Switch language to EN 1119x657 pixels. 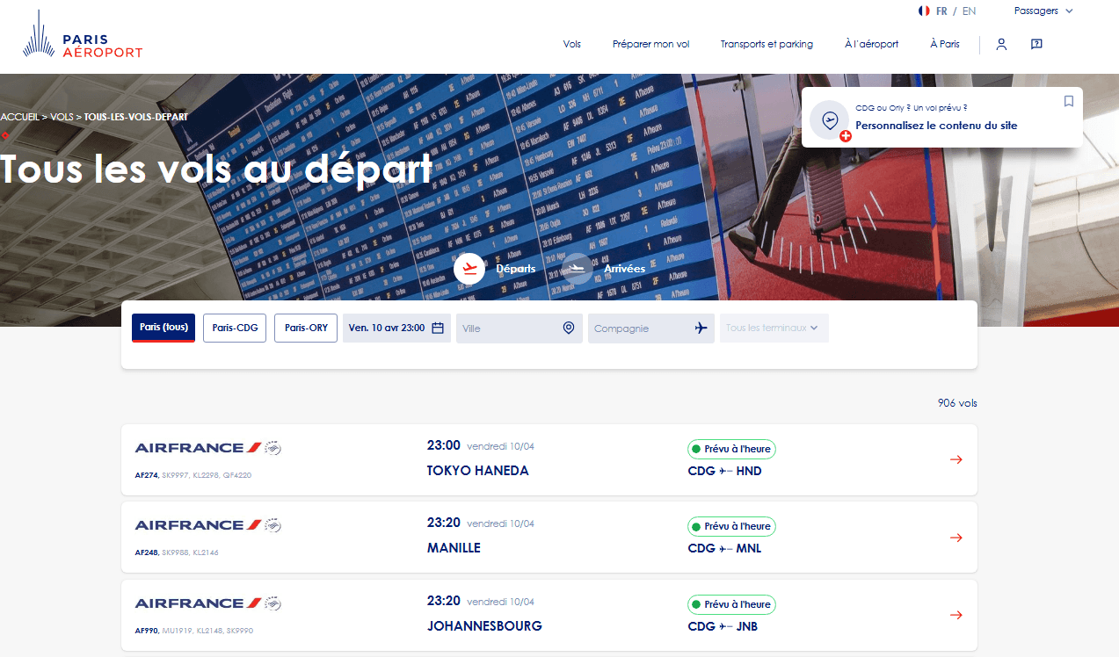(969, 11)
